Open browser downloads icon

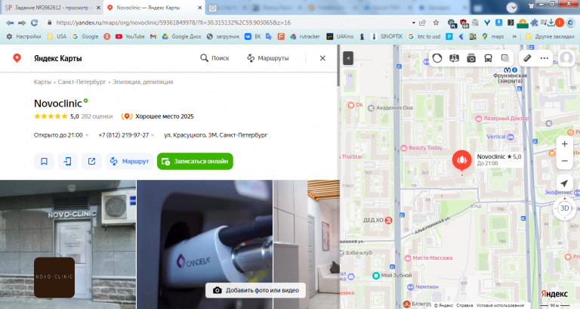click(551, 23)
